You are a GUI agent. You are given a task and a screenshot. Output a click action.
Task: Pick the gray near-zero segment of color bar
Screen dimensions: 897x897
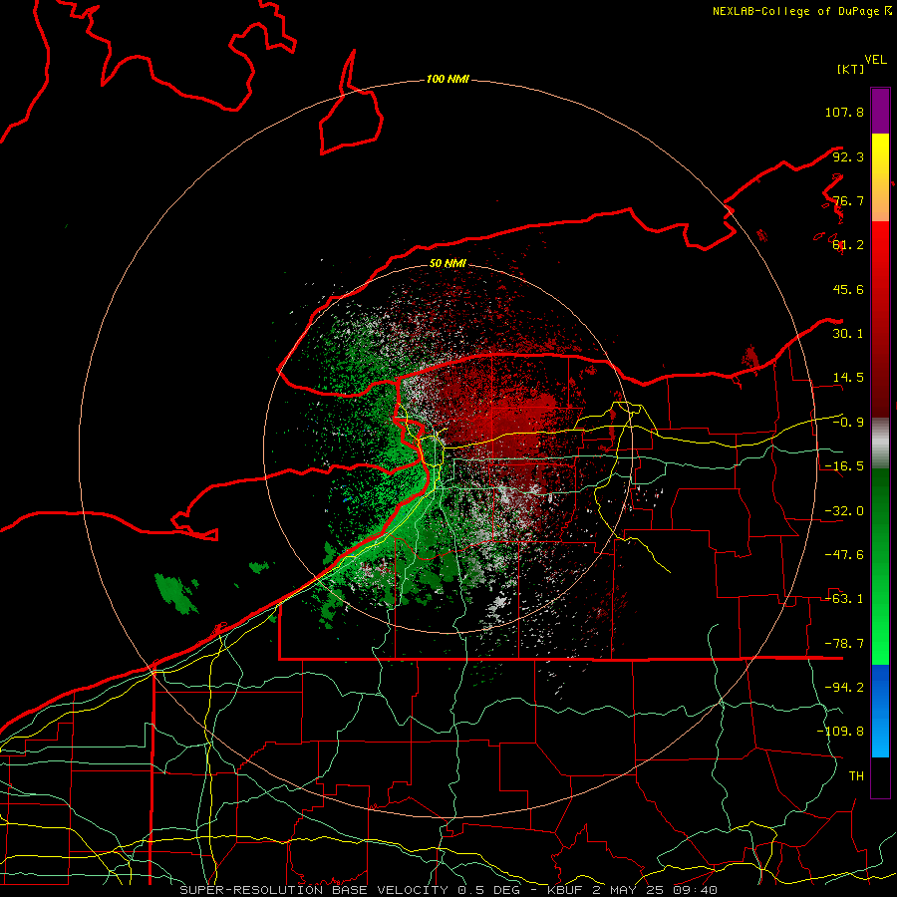pos(880,444)
